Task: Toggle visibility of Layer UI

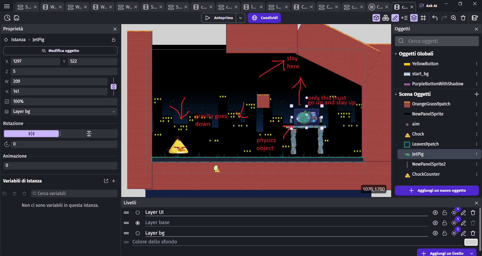Action: click(435, 213)
